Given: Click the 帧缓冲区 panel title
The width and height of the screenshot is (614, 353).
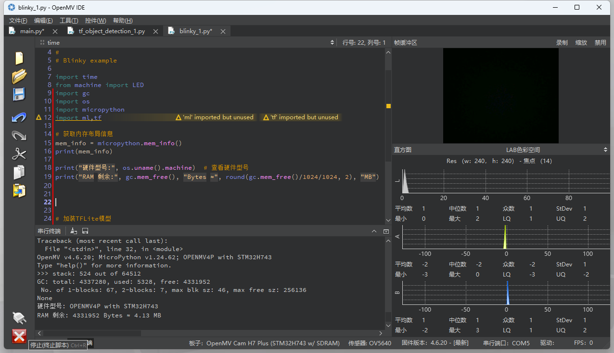Looking at the screenshot, I should 405,43.
